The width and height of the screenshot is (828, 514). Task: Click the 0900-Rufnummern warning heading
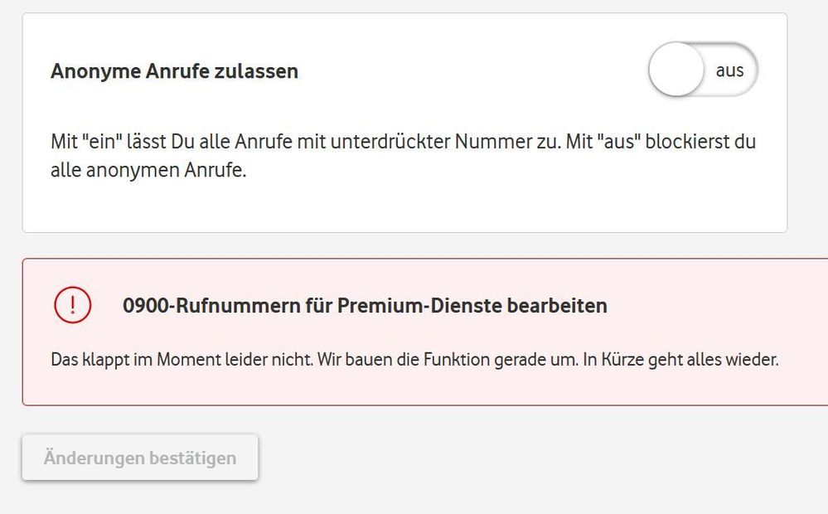pyautogui.click(x=365, y=306)
